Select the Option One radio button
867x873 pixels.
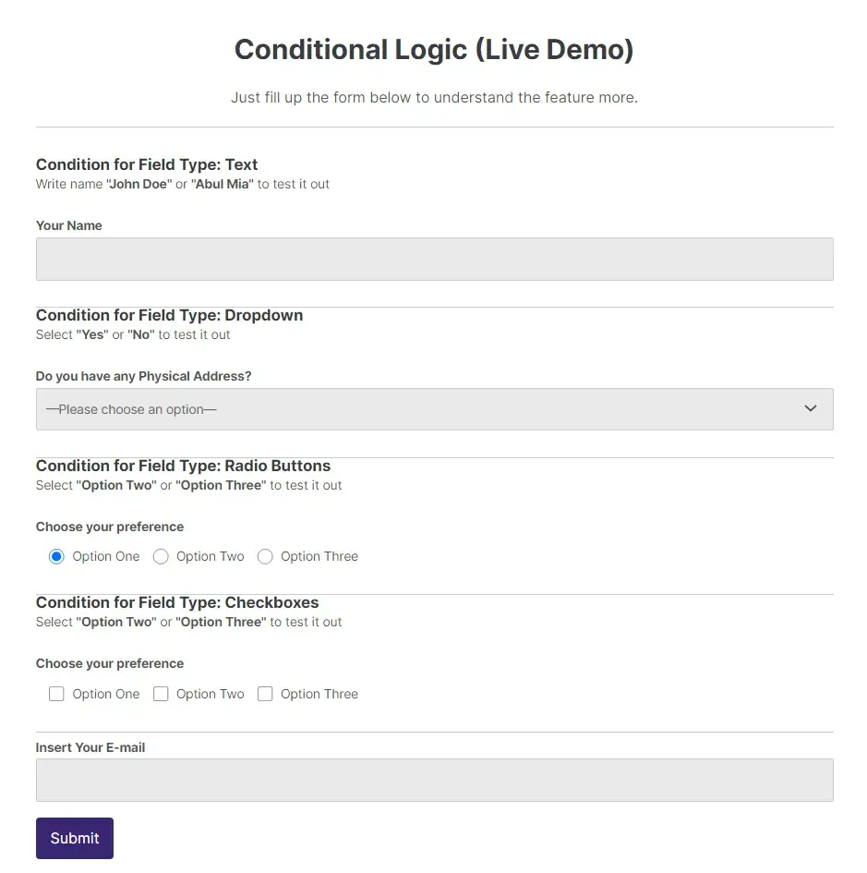[57, 556]
